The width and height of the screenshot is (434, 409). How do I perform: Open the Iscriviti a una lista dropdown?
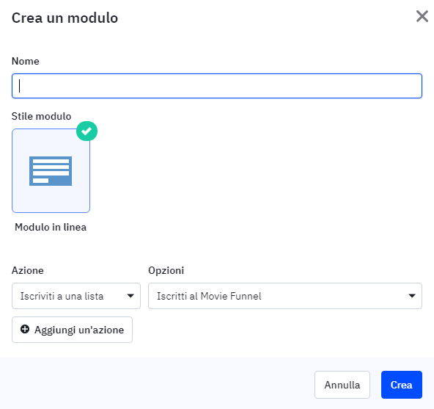(76, 296)
